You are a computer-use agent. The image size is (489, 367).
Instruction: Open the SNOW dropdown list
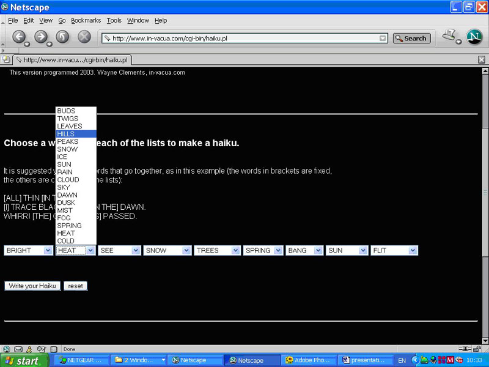click(167, 250)
